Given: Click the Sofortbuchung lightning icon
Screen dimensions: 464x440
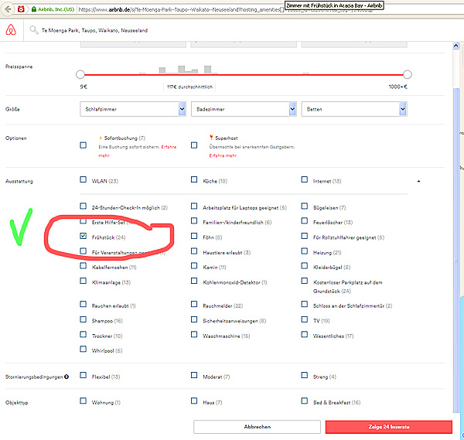Looking at the screenshot, I should (x=101, y=138).
